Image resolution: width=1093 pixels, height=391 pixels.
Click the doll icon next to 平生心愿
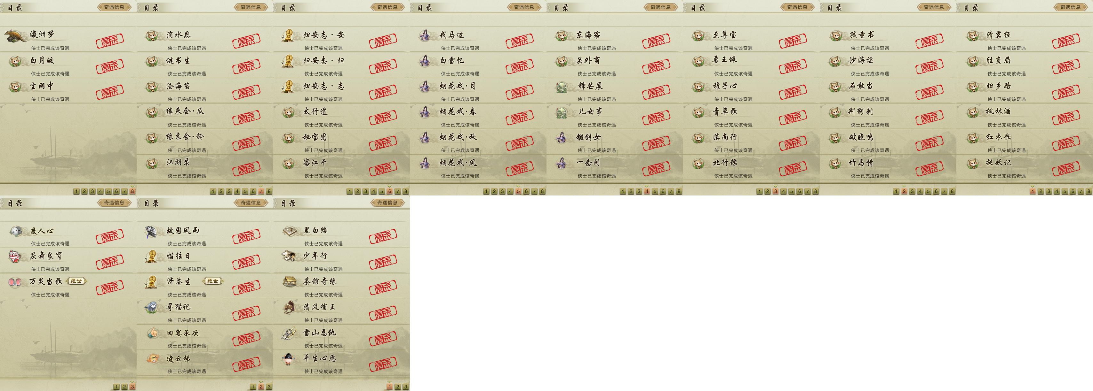coord(289,359)
